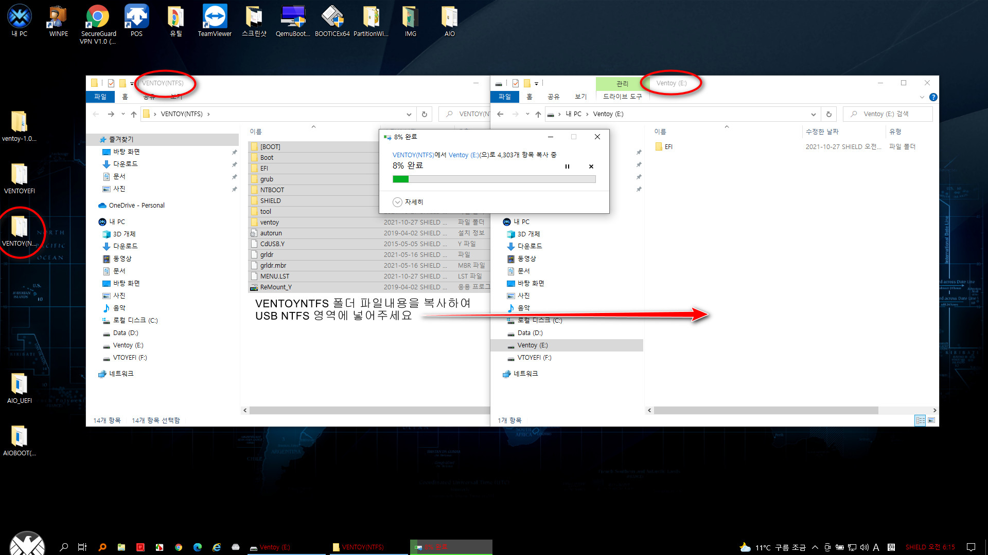
Task: Select ReMount_Y application file
Action: pyautogui.click(x=275, y=287)
